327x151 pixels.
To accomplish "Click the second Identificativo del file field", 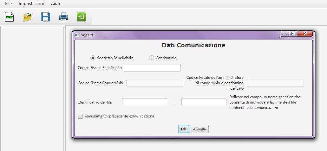I will point(204,102).
